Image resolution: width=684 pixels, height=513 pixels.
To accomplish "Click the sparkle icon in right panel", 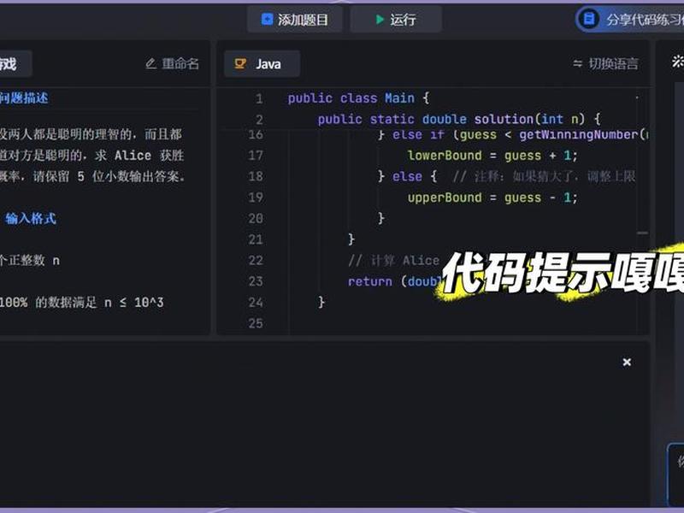I will [x=677, y=62].
